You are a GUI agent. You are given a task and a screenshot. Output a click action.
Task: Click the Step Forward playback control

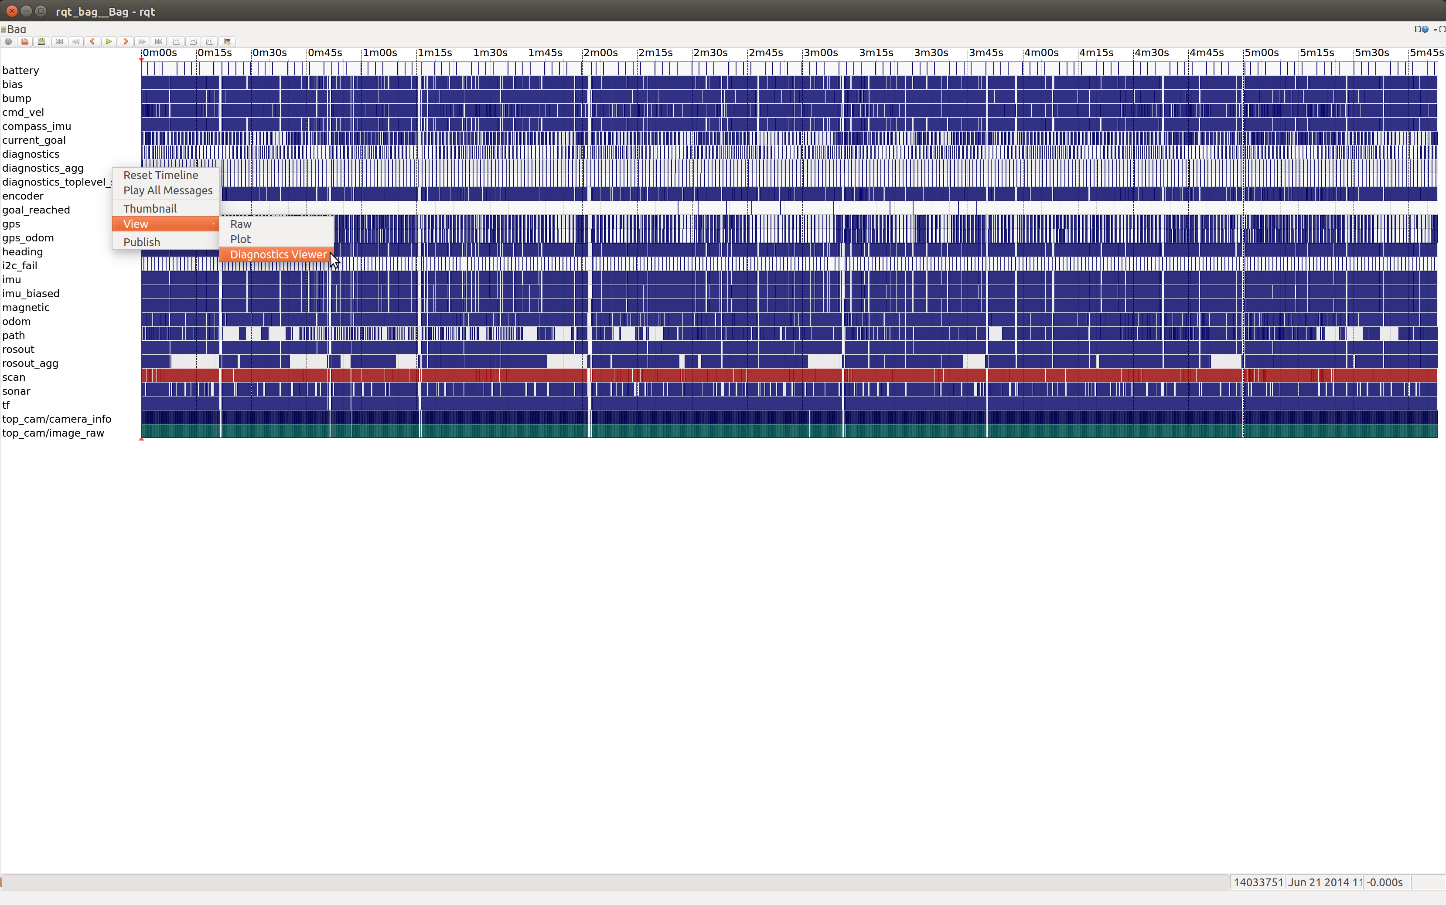125,42
